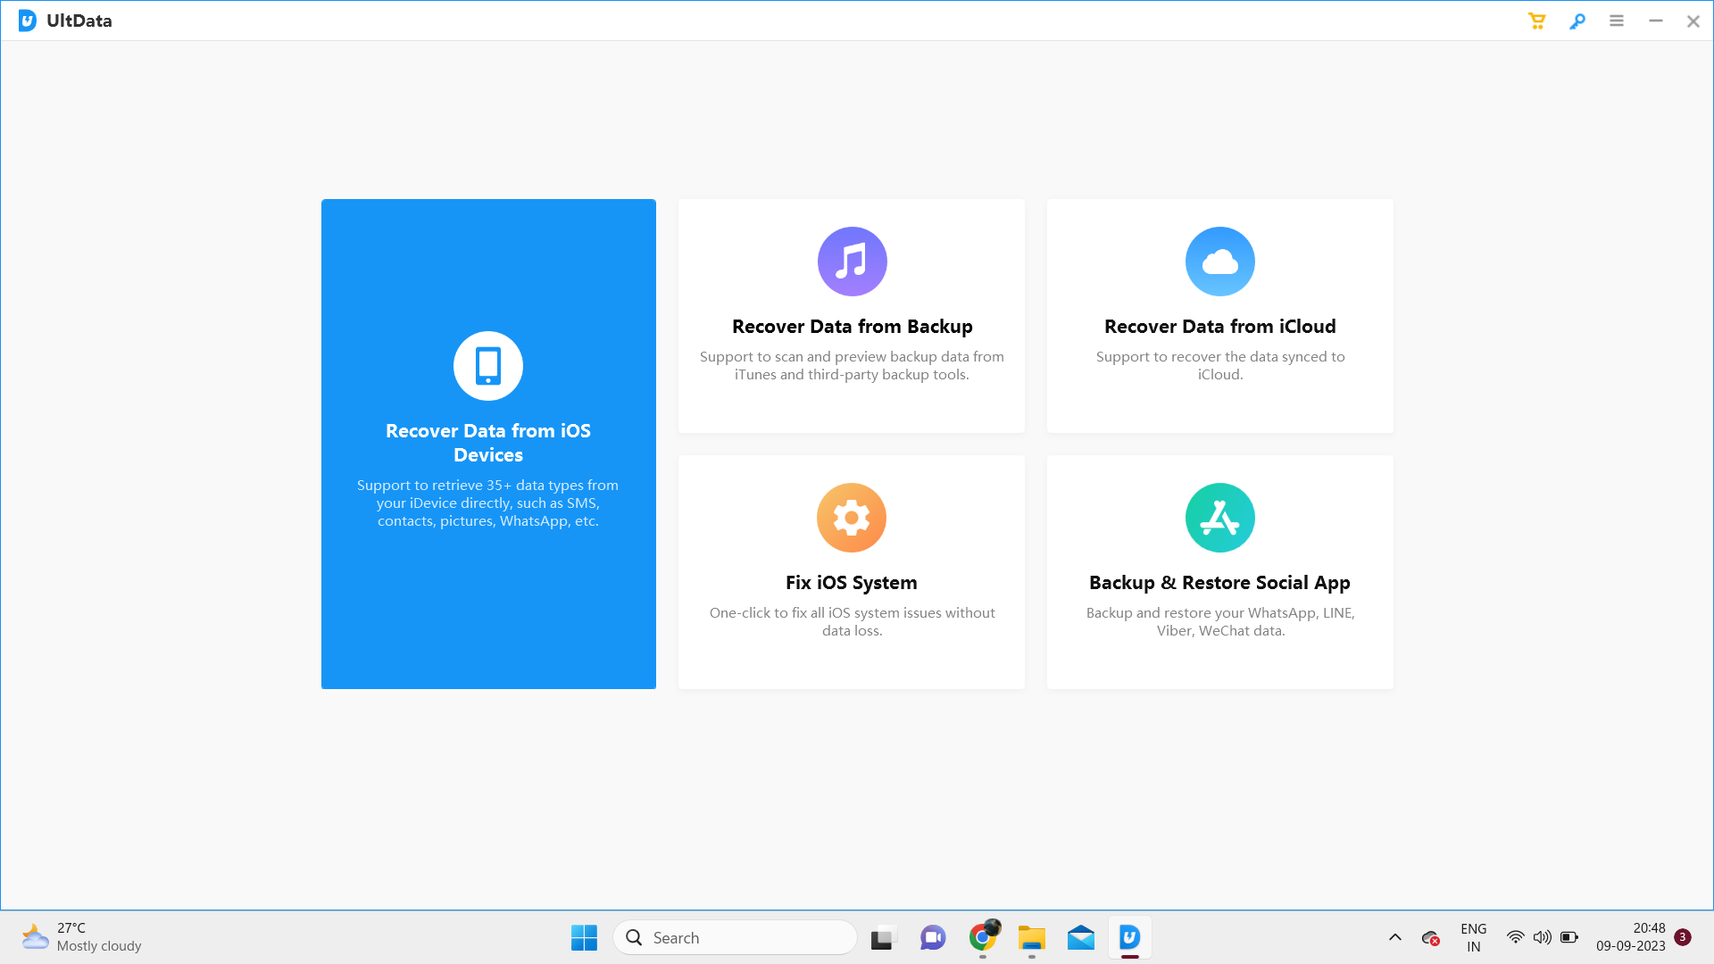Open File Explorer from taskbar
1714x964 pixels.
tap(1031, 938)
